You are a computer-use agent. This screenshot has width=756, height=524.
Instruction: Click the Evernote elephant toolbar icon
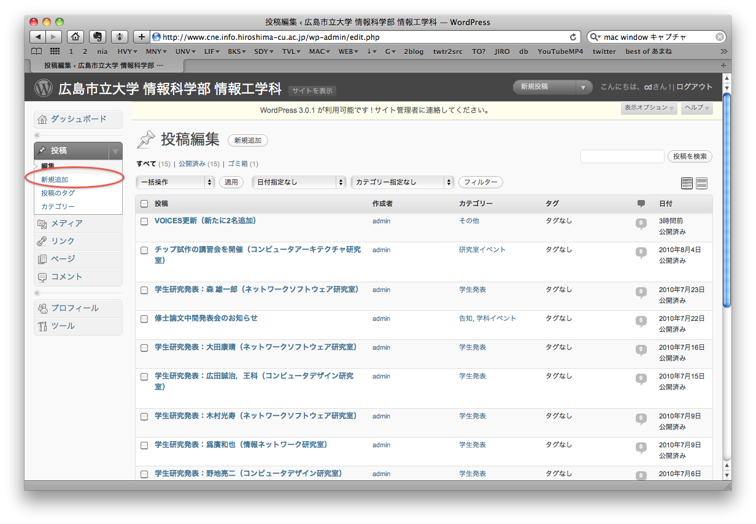pyautogui.click(x=98, y=37)
